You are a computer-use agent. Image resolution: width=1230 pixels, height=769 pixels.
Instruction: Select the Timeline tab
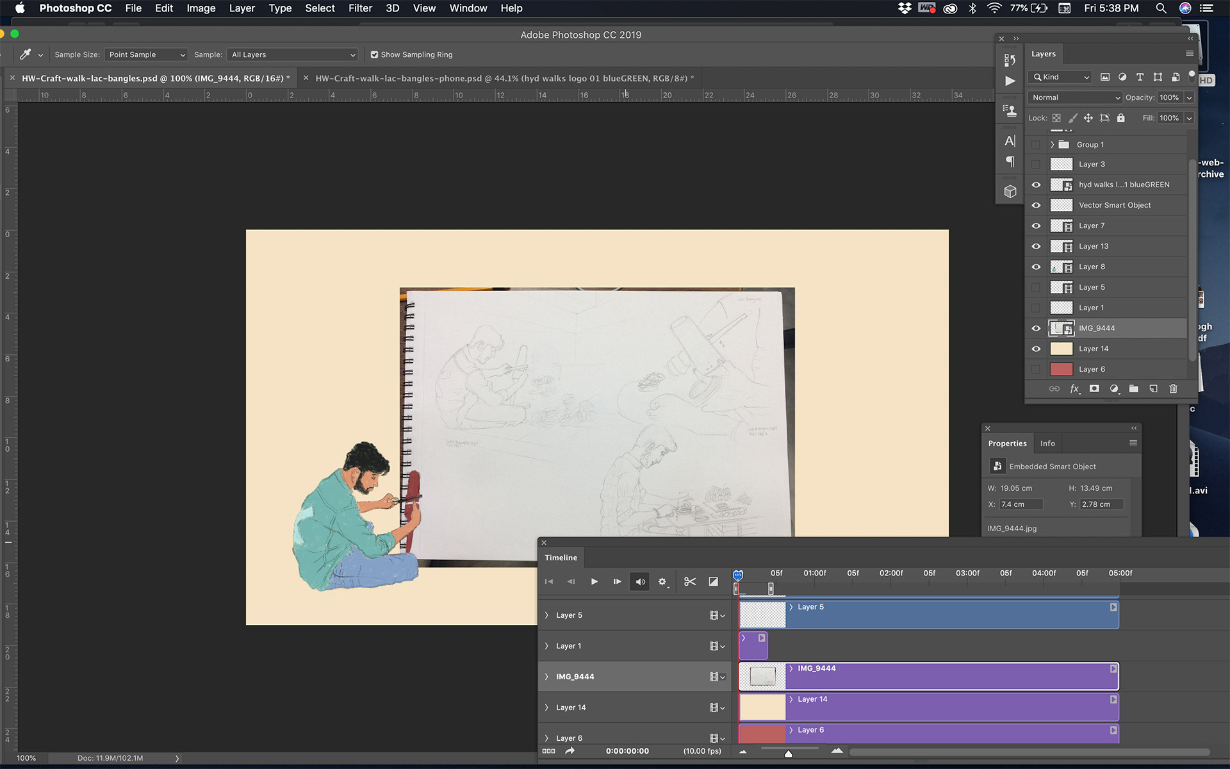tap(561, 558)
